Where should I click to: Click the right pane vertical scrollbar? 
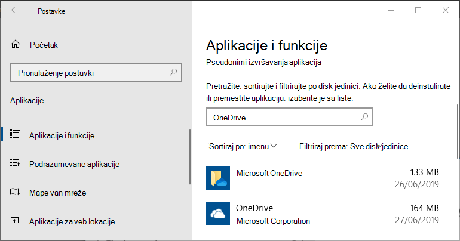tap(458, 131)
